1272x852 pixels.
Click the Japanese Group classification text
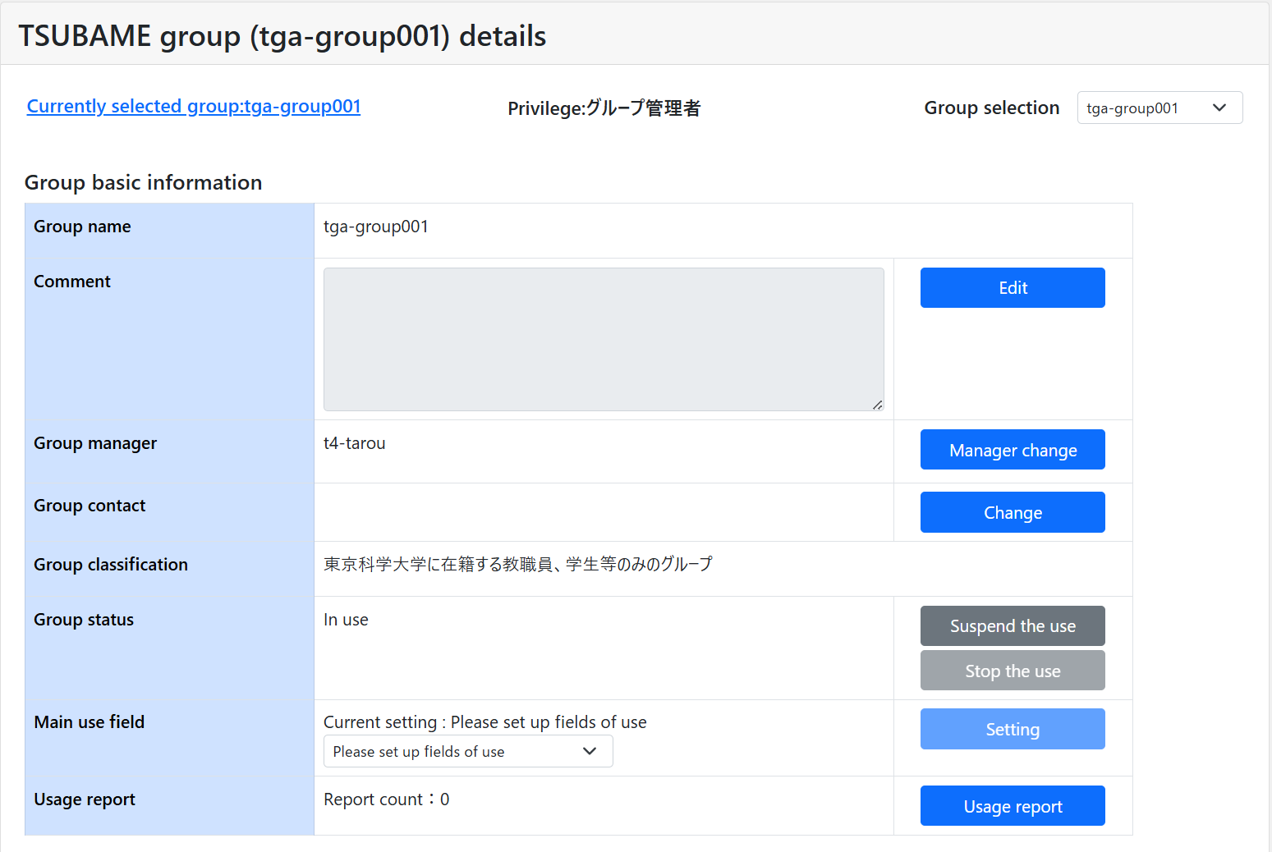tap(517, 565)
